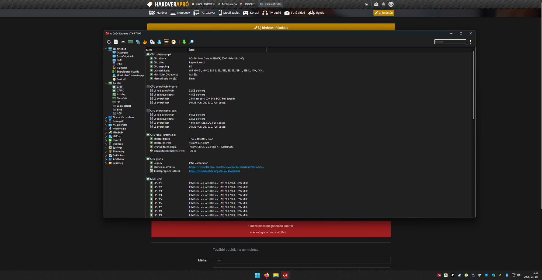Launch the flame stability test icon

(145, 42)
